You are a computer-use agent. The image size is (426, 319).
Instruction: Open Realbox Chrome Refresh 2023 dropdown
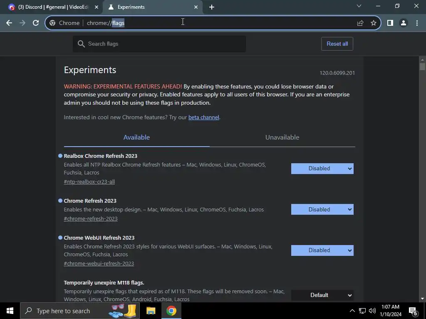322,169
